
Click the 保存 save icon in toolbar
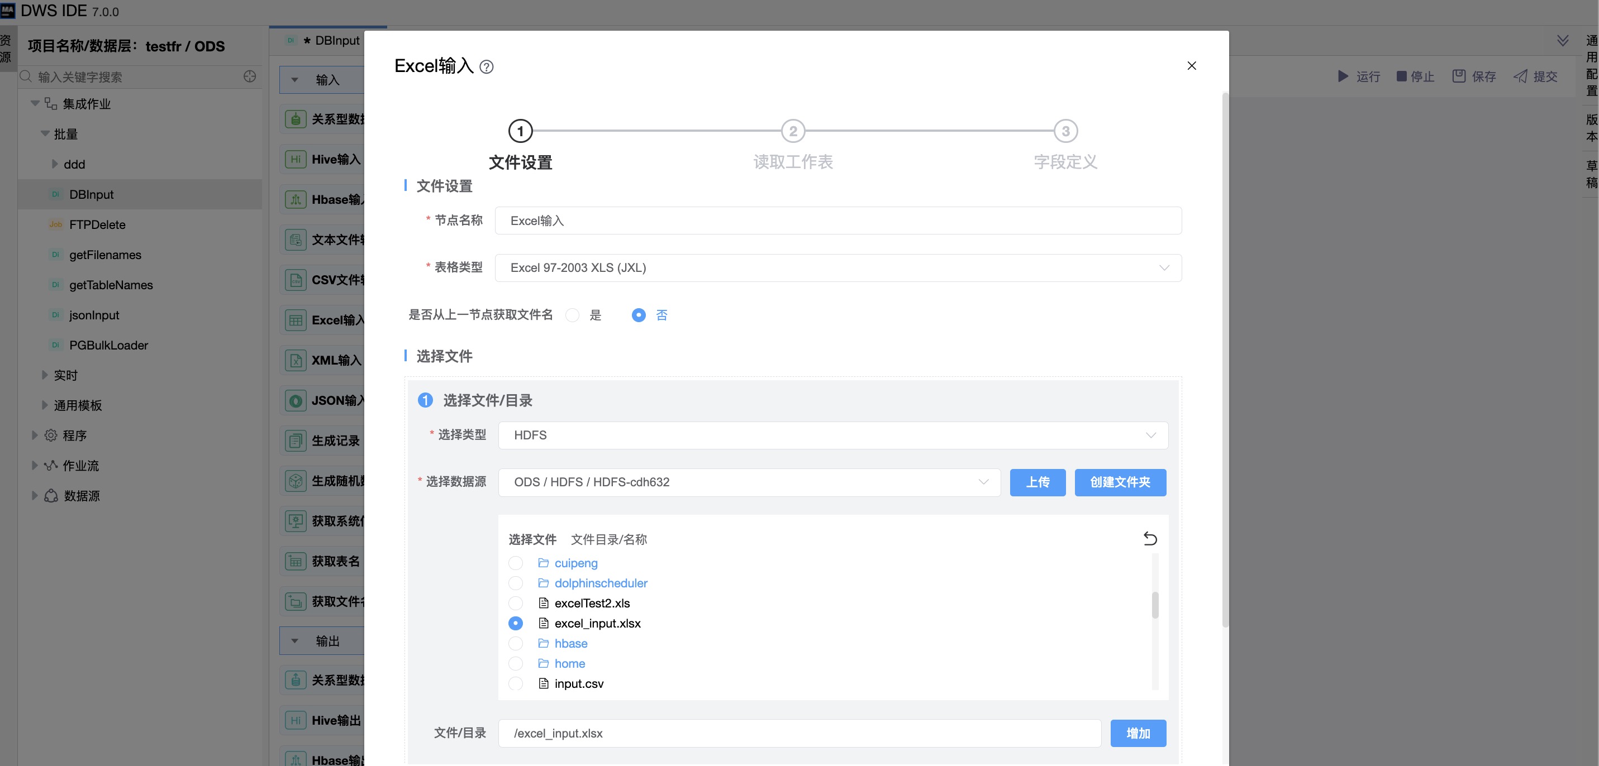pyautogui.click(x=1459, y=76)
